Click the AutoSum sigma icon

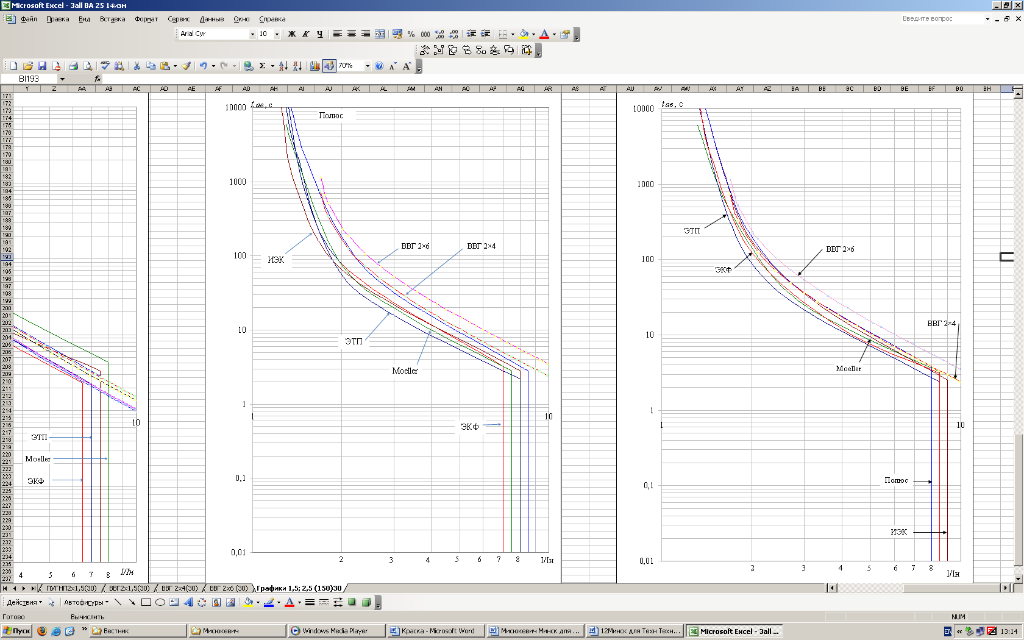[263, 66]
